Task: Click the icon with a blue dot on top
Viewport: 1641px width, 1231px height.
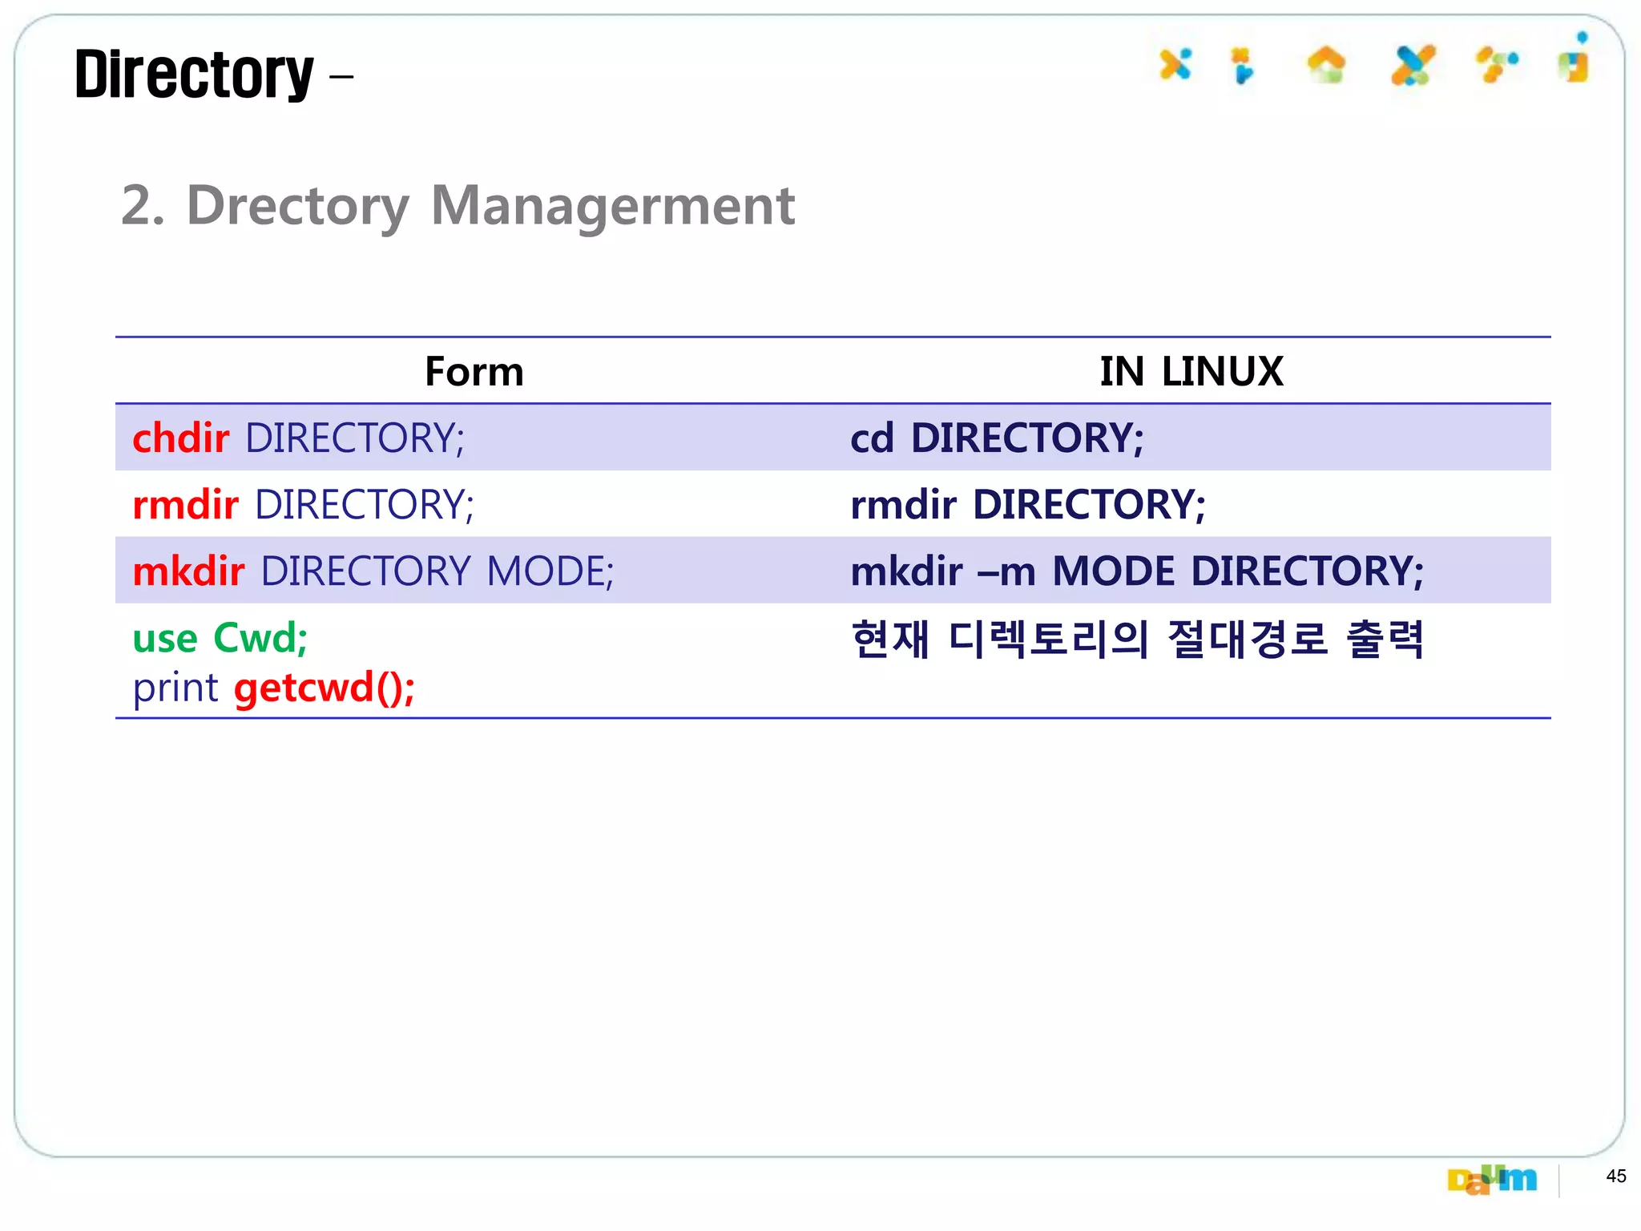Action: (x=1574, y=58)
